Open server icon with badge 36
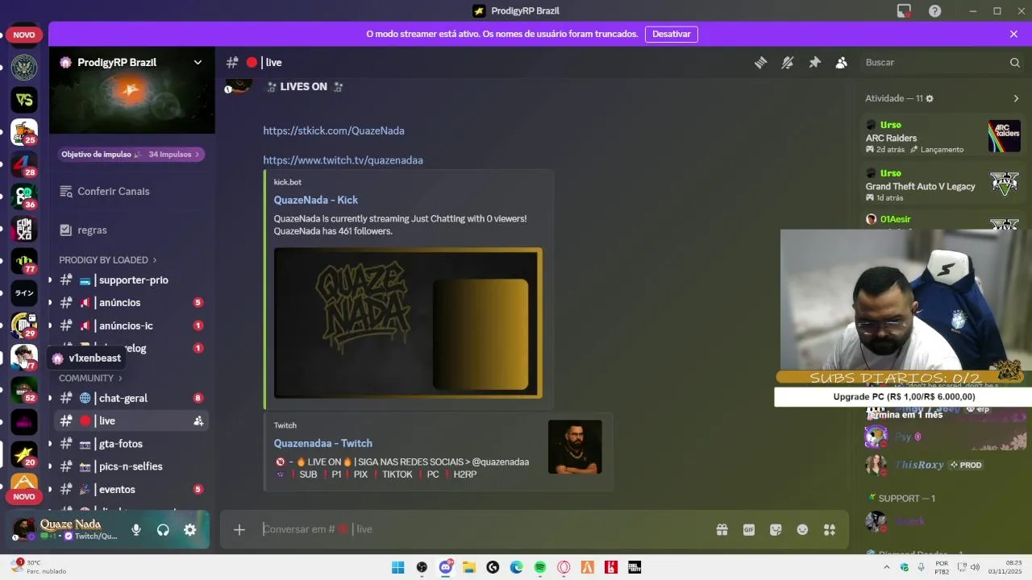This screenshot has height=580, width=1032. pos(24,197)
